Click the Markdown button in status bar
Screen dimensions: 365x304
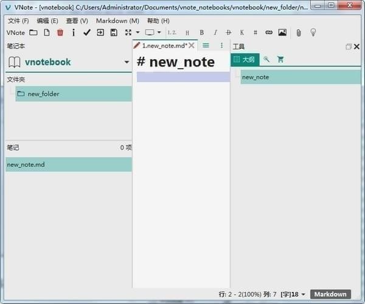(x=330, y=294)
